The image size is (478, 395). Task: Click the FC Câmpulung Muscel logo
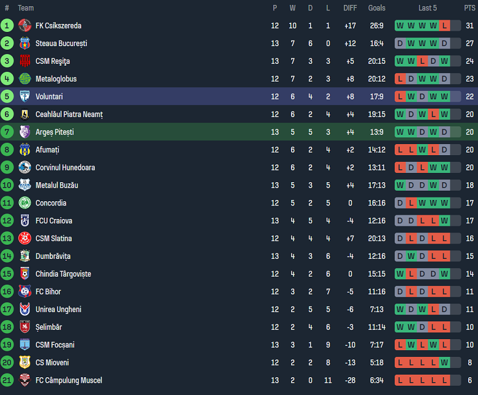25,380
